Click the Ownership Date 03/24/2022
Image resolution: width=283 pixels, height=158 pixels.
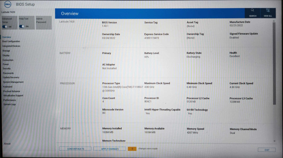point(109,38)
